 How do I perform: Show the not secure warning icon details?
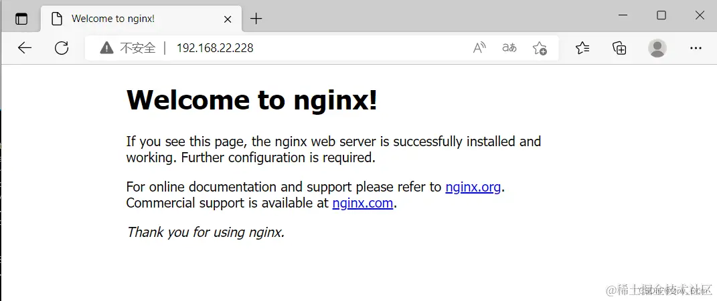click(106, 47)
